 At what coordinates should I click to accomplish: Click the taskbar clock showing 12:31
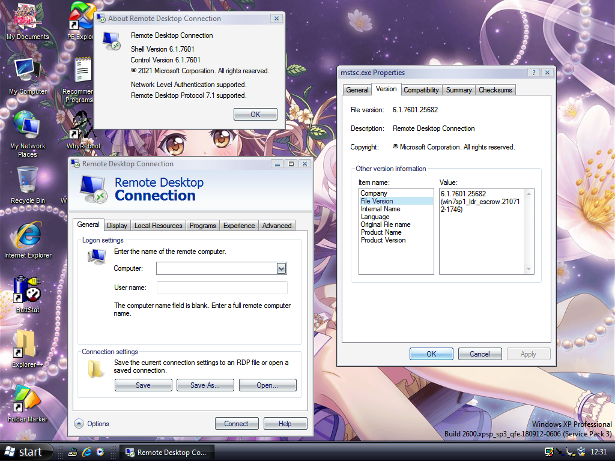click(x=599, y=452)
